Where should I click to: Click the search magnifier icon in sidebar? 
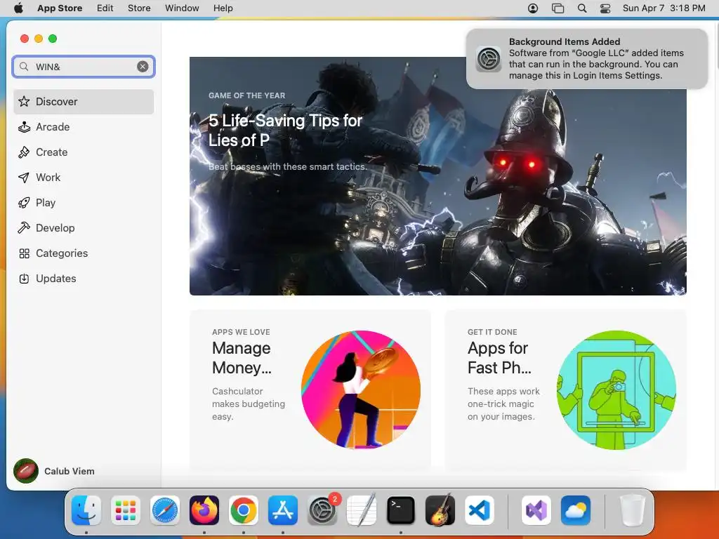[x=24, y=67]
